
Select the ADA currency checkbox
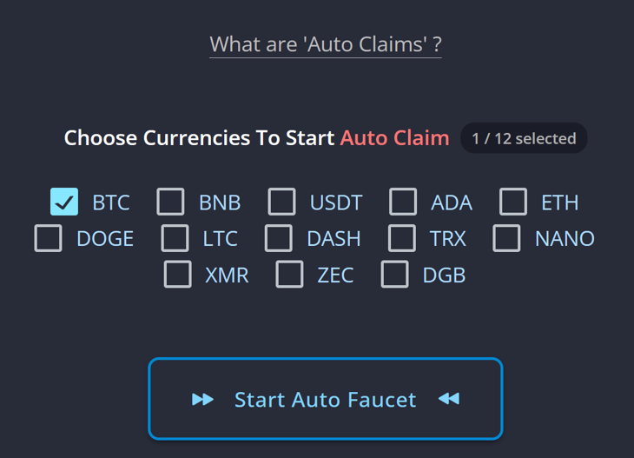pyautogui.click(x=403, y=202)
